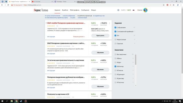Image resolution: width=183 pixels, height=103 pixels.
Task: Open 'Полезность картинки v2.0' task title
Action: 58,94
